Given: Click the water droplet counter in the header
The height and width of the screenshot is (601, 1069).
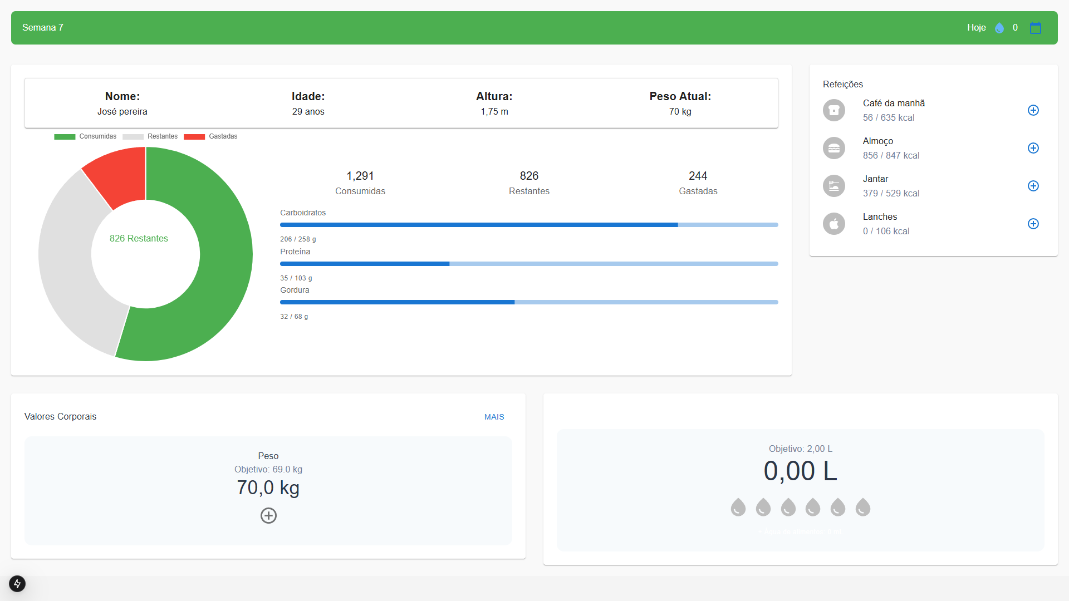Looking at the screenshot, I should [x=1000, y=27].
